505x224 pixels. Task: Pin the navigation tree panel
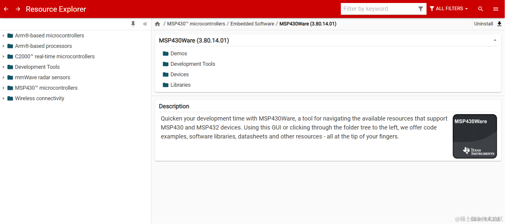(133, 24)
